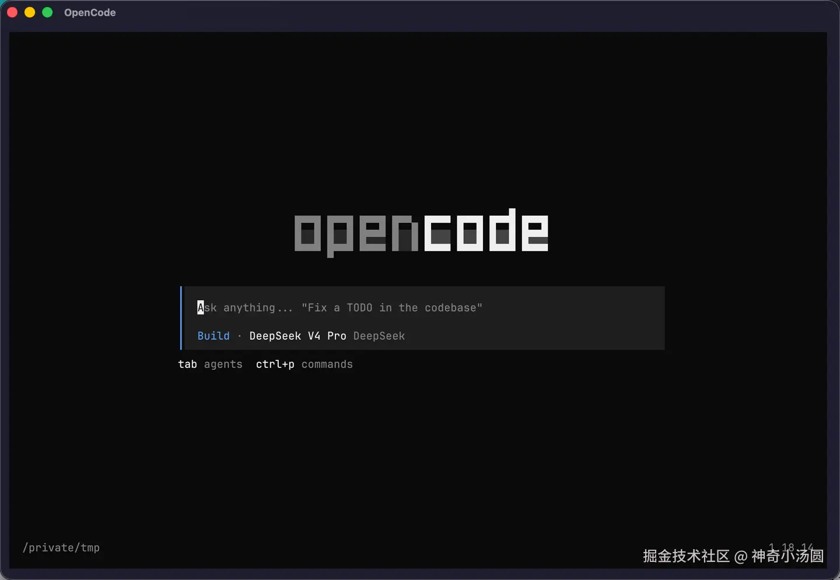Click the "ctrl+p commands" shortcut hint
The width and height of the screenshot is (840, 580).
click(304, 364)
